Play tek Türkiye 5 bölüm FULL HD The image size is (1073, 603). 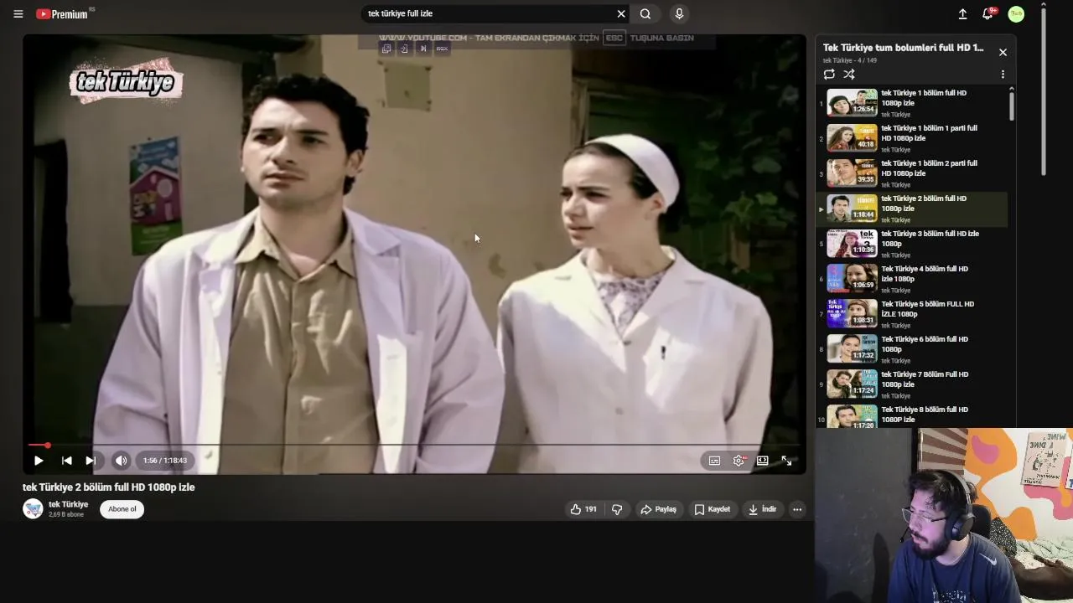click(912, 314)
